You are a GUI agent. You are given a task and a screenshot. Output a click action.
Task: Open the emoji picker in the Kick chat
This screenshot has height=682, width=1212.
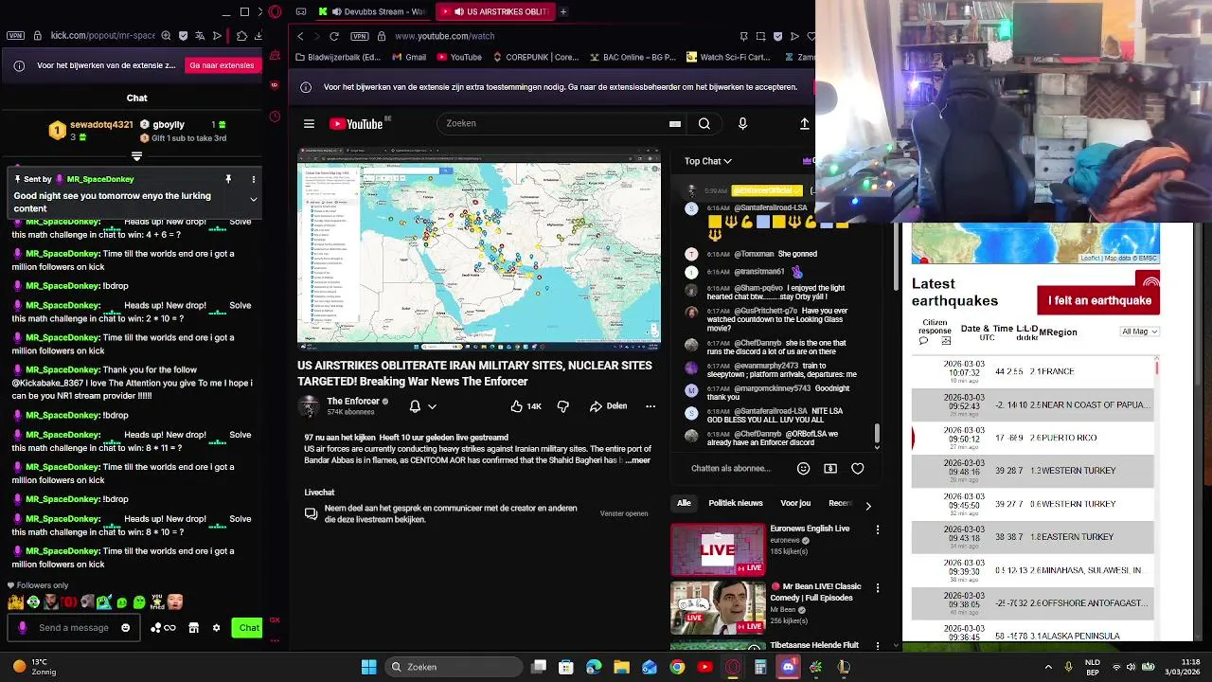(125, 628)
